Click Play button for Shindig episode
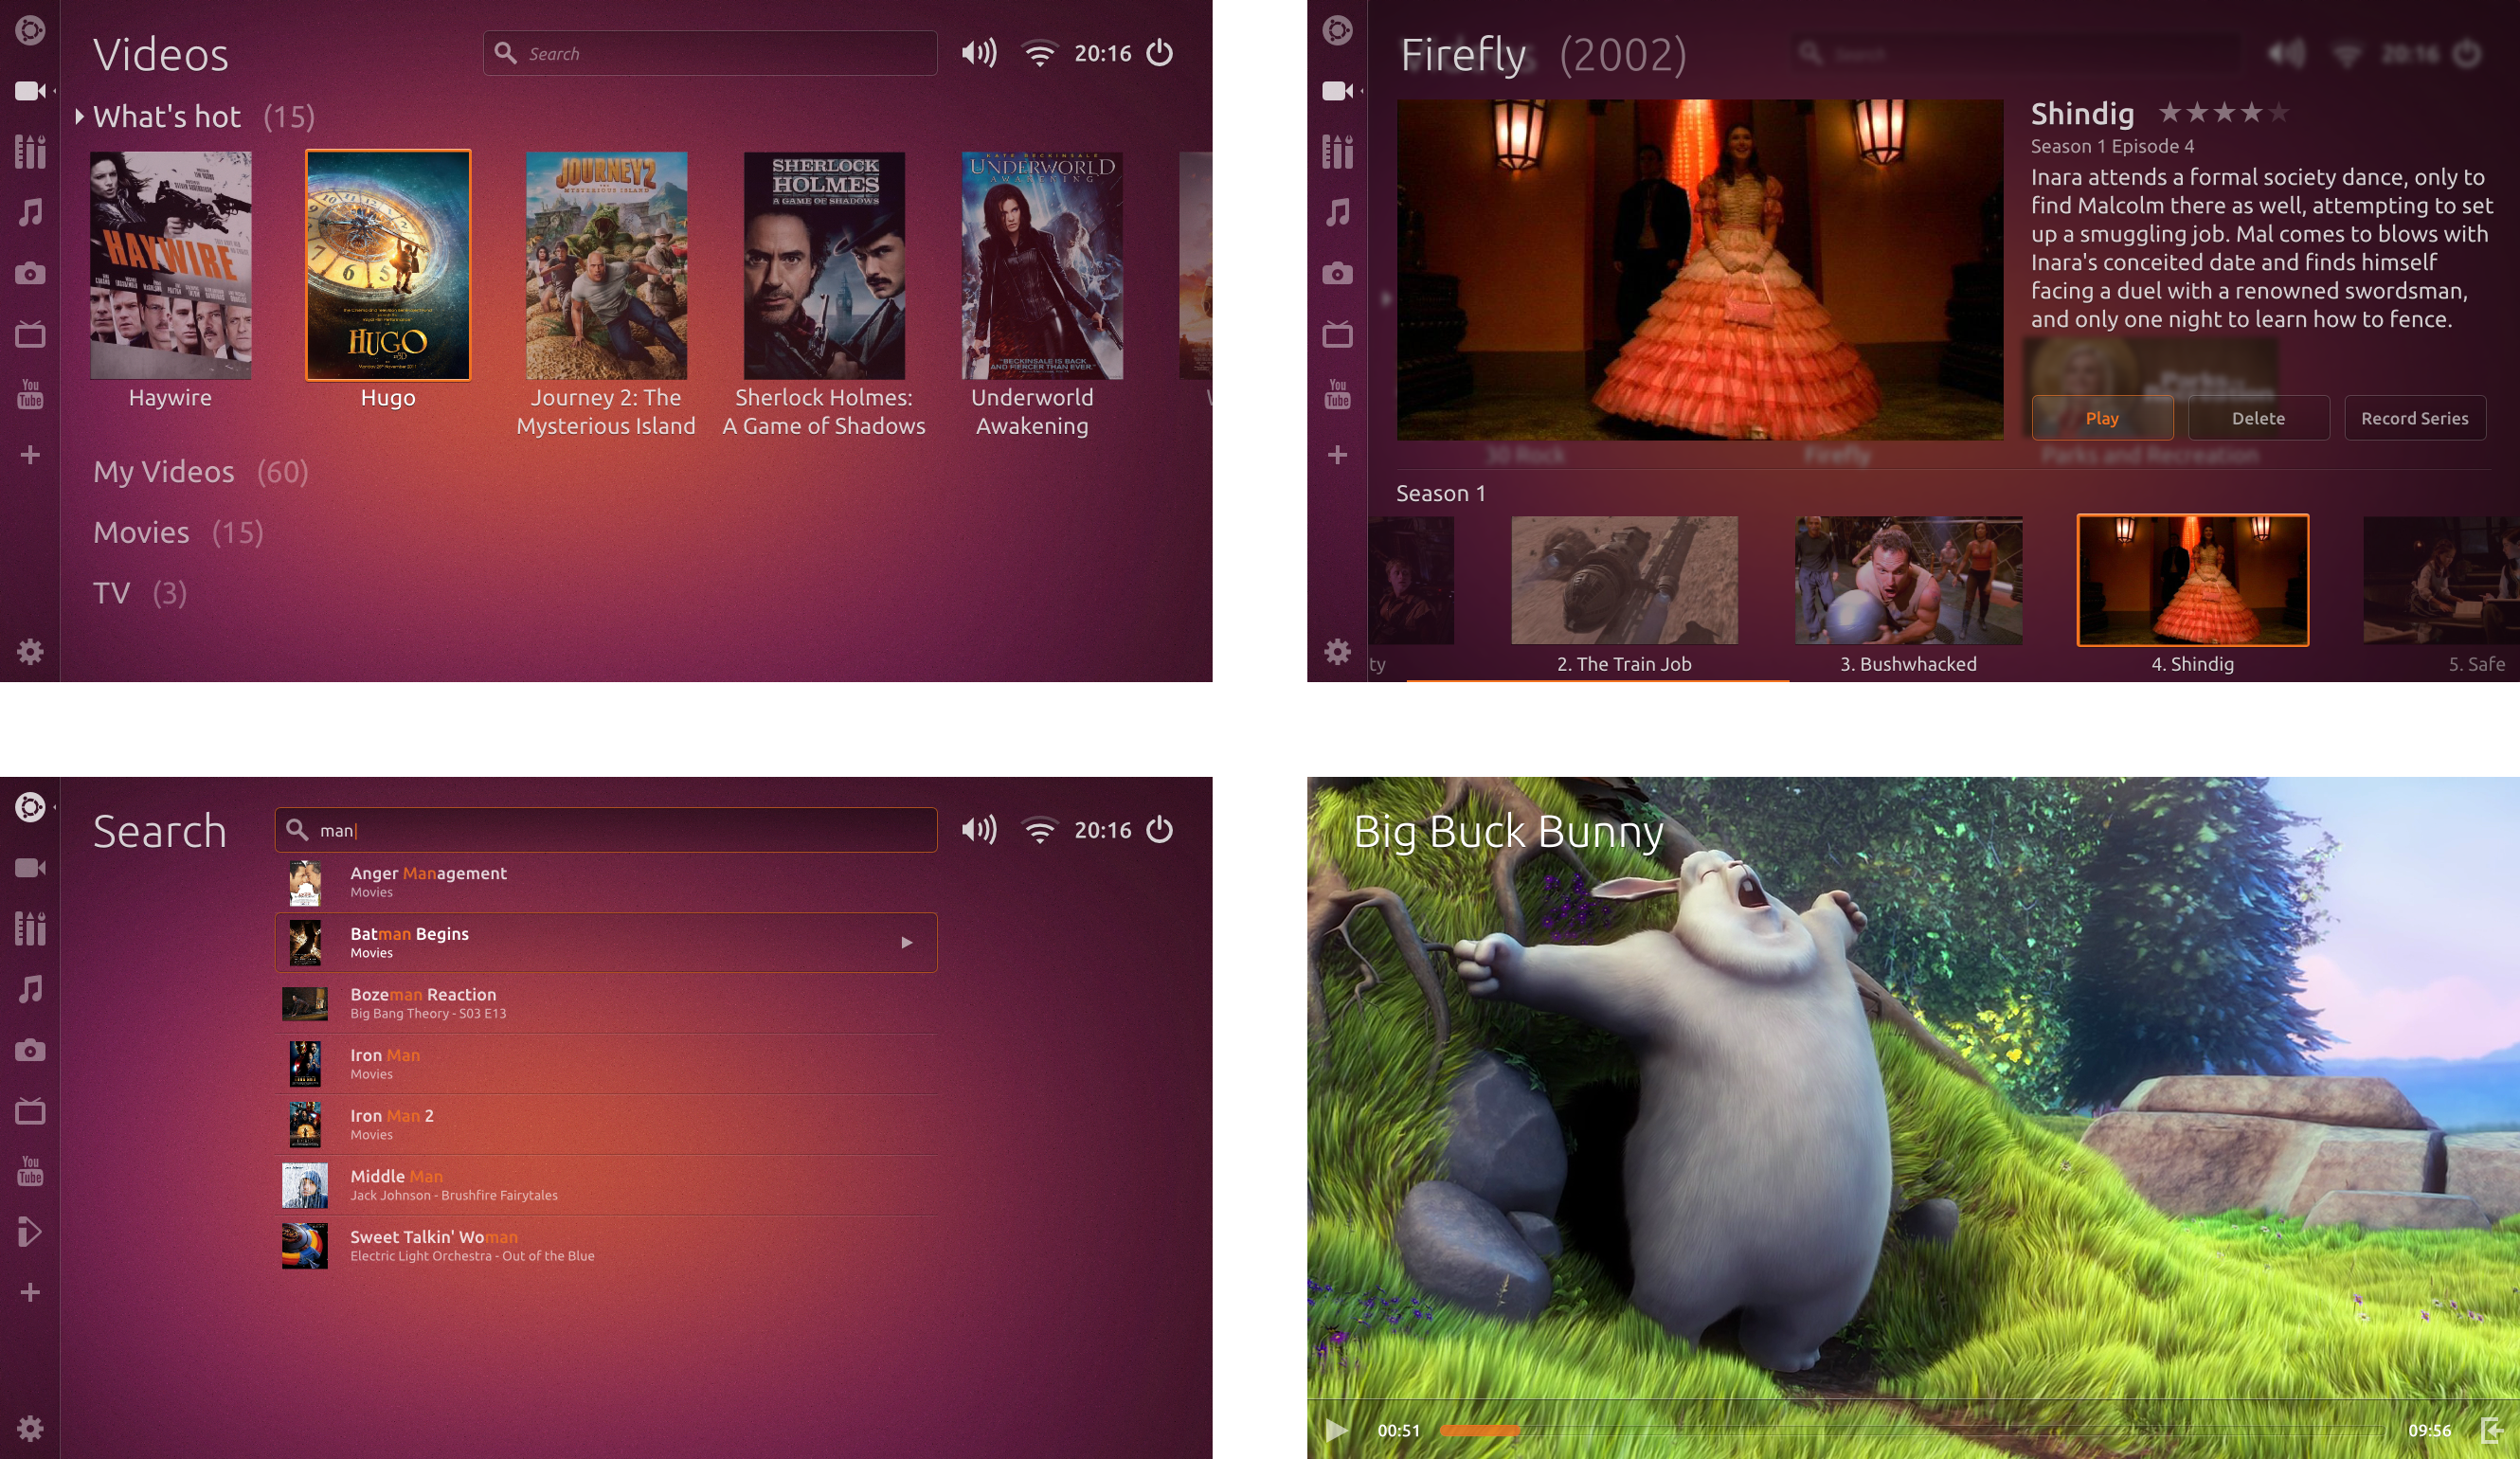This screenshot has height=1459, width=2520. pyautogui.click(x=2101, y=418)
